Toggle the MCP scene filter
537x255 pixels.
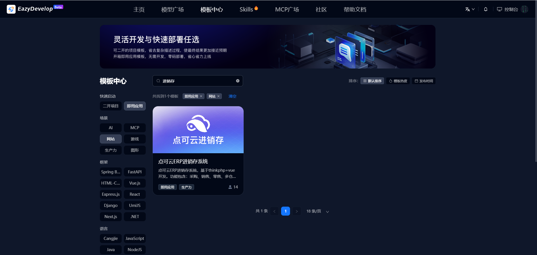(x=135, y=128)
